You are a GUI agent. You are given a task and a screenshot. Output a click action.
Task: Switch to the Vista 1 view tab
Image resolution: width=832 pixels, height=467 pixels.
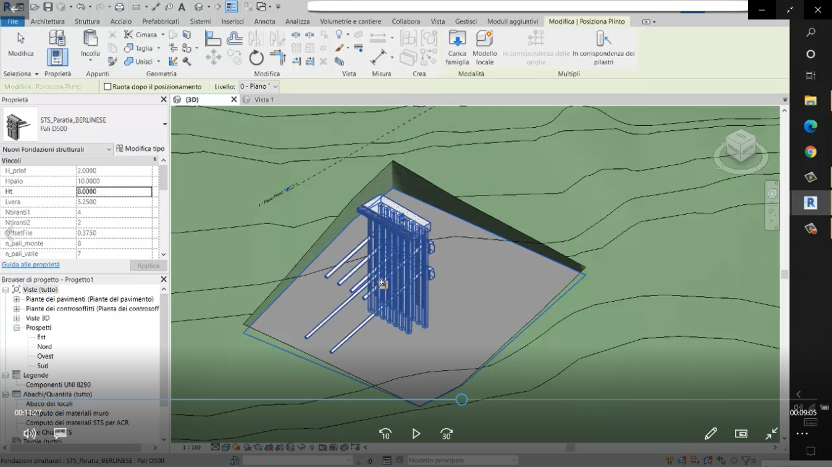(x=264, y=99)
